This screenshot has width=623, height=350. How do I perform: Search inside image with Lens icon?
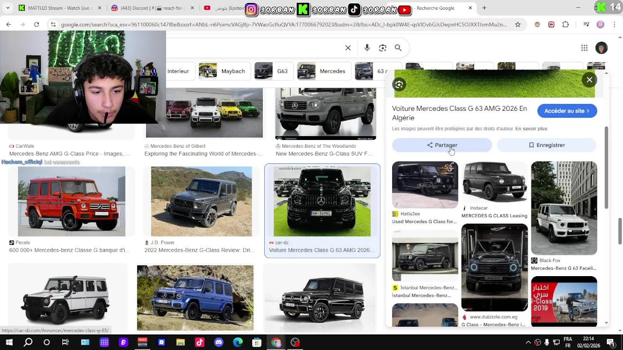coord(399,85)
